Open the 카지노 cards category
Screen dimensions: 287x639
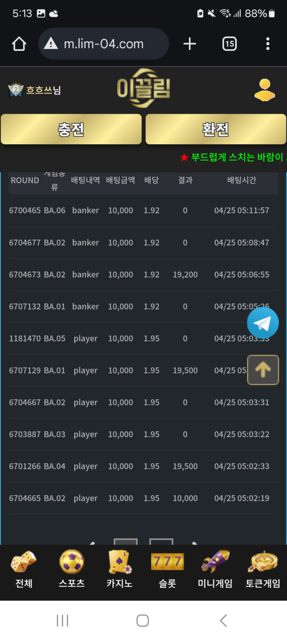pyautogui.click(x=120, y=569)
